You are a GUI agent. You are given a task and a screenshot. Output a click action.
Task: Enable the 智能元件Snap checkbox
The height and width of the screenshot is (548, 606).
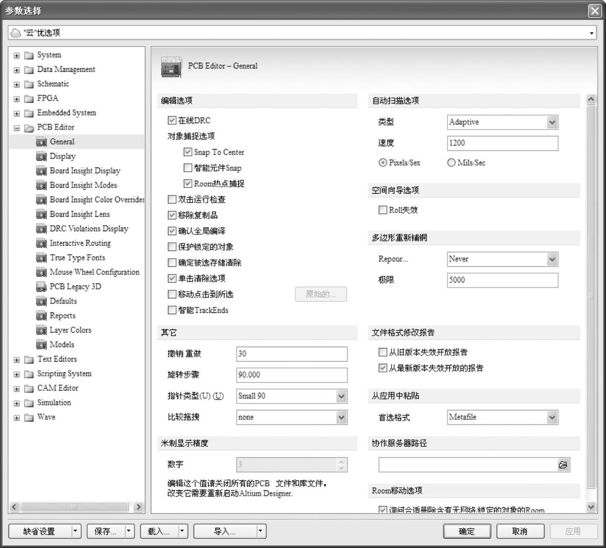[188, 168]
